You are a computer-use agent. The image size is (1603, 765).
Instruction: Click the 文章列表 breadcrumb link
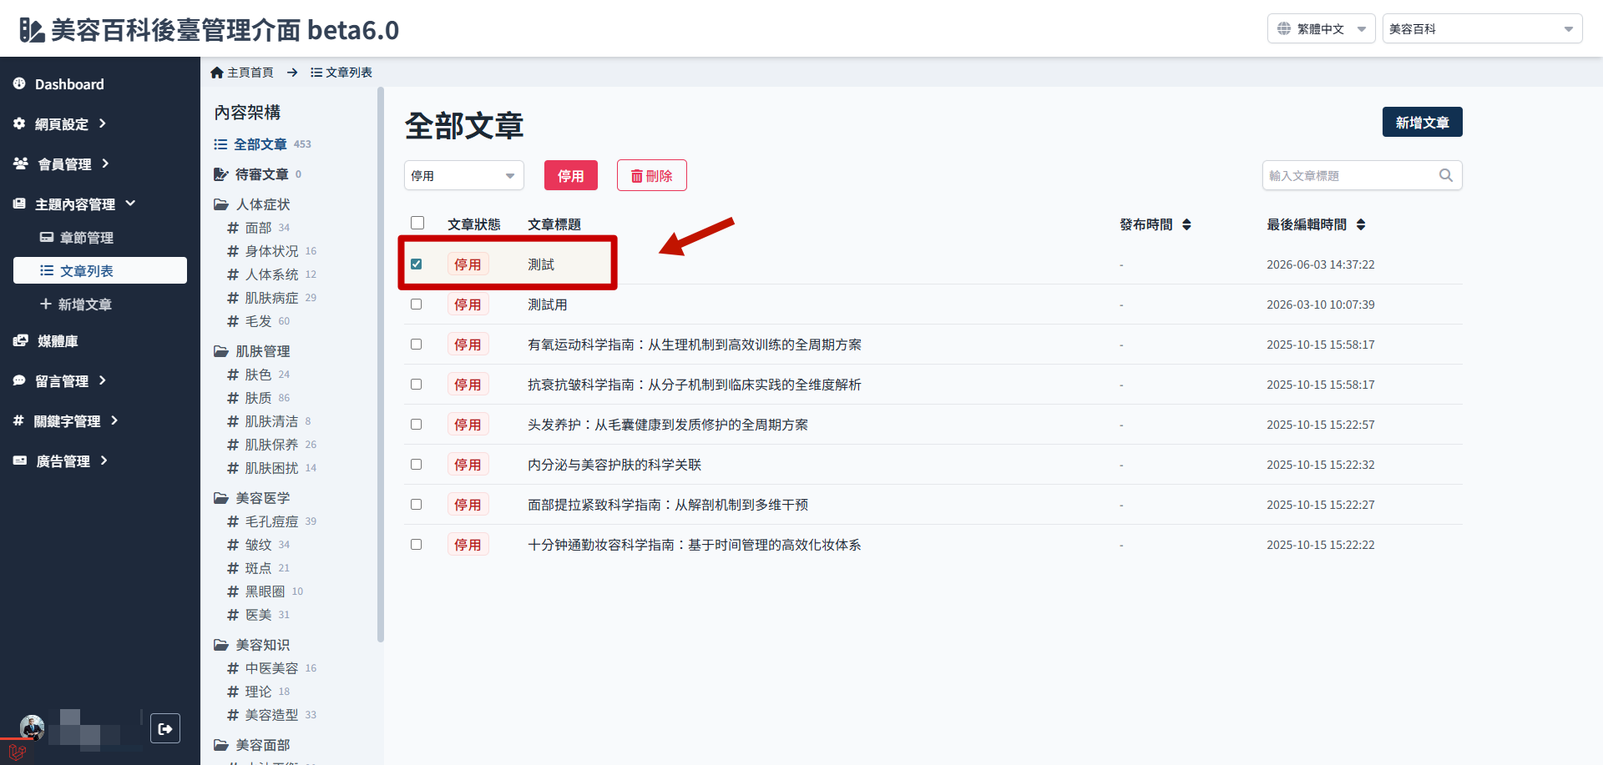[341, 73]
